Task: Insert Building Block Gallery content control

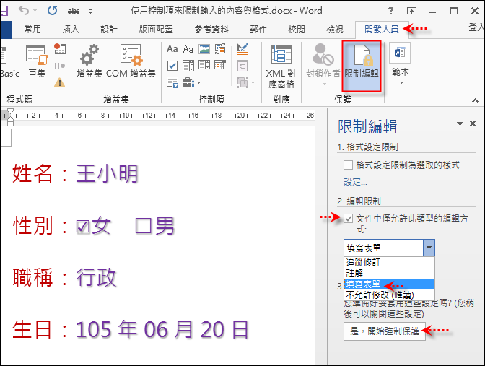Action: click(x=220, y=49)
